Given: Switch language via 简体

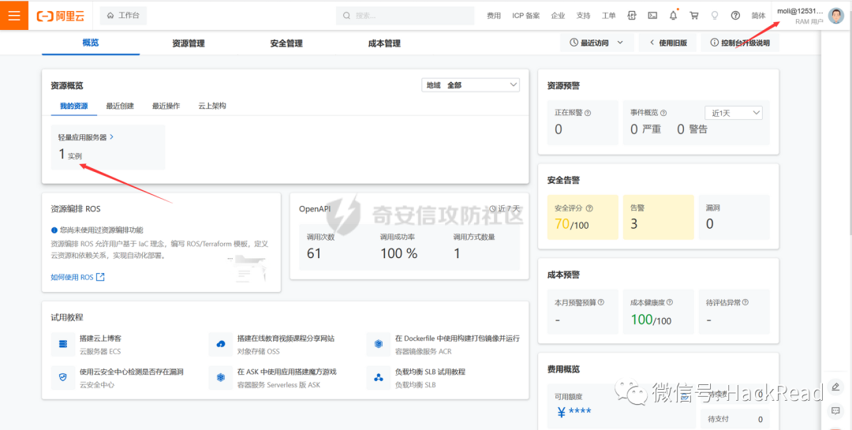Looking at the screenshot, I should (759, 16).
